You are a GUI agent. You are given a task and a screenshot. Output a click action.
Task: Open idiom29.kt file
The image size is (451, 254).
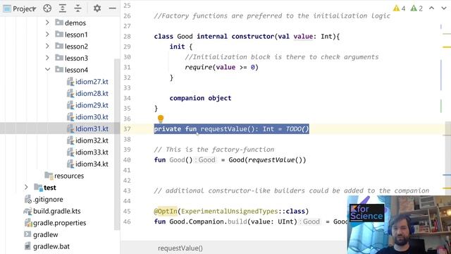point(92,105)
